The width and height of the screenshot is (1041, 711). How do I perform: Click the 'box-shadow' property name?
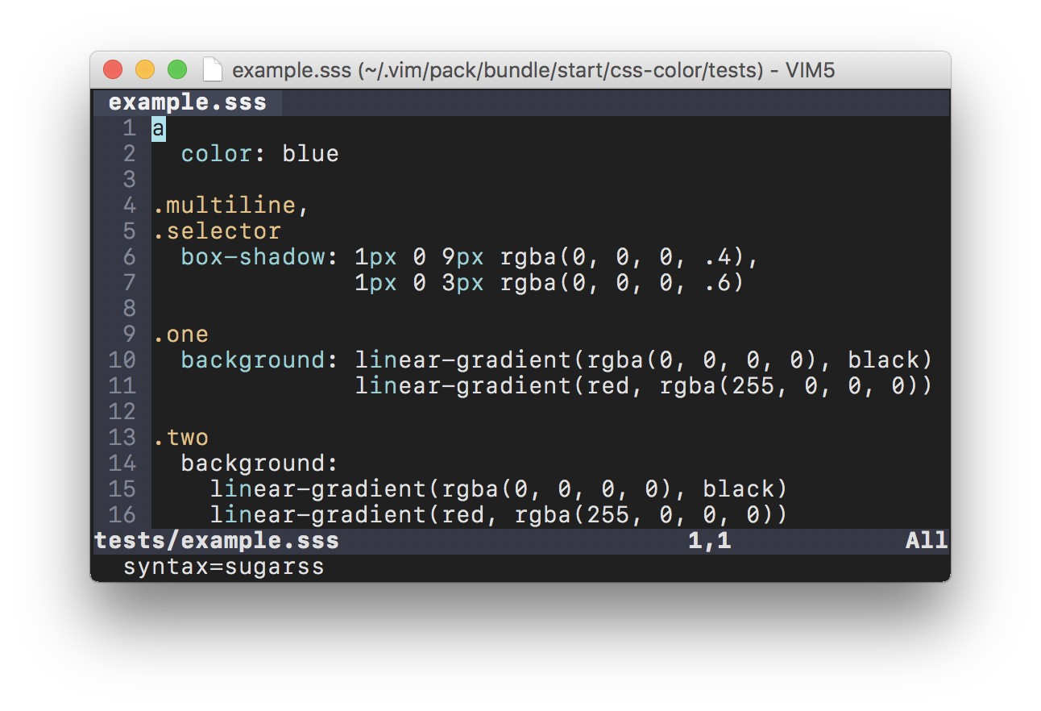252,257
